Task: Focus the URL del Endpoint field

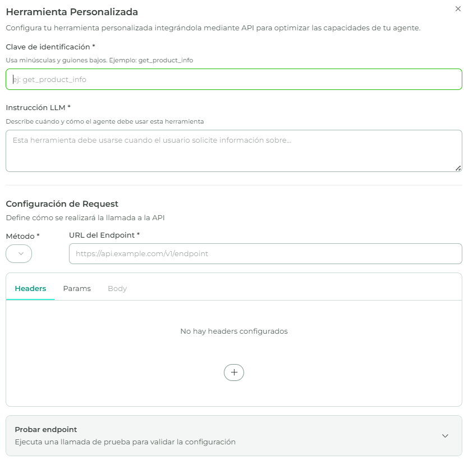Action: (x=265, y=254)
